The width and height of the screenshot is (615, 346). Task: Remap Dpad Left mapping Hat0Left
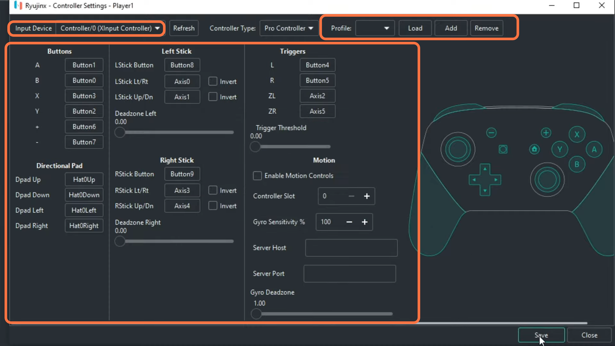pos(84,210)
